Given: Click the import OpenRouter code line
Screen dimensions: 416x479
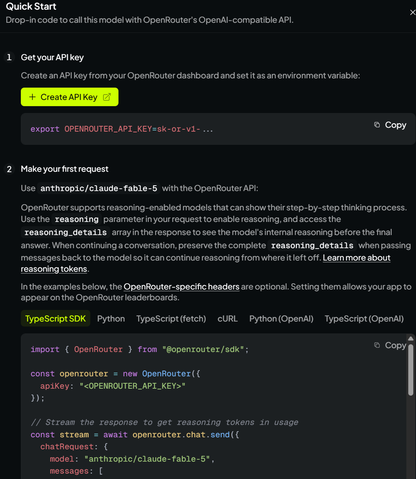Looking at the screenshot, I should pyautogui.click(x=140, y=349).
